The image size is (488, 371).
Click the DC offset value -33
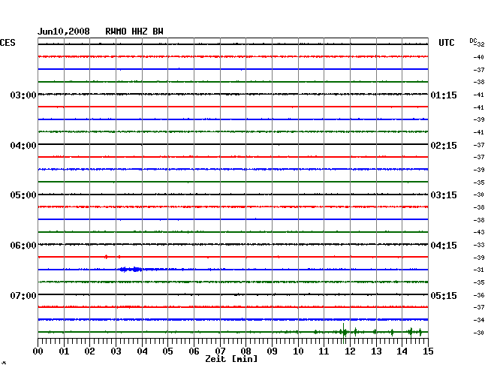click(x=479, y=245)
